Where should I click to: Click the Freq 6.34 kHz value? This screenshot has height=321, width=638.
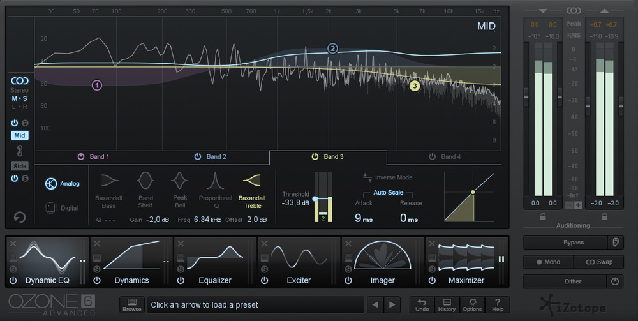click(x=207, y=220)
